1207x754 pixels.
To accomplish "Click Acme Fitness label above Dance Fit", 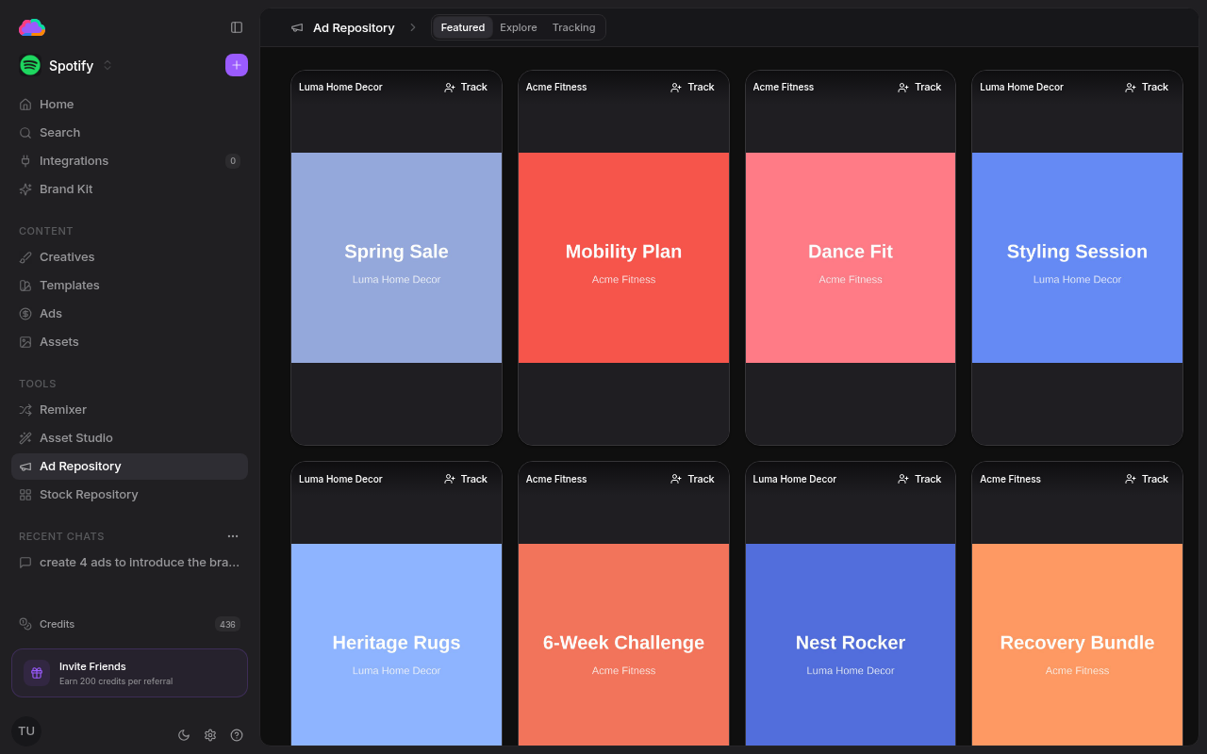I will 784,87.
